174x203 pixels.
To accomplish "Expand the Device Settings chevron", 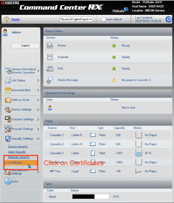I will (x=38, y=110).
